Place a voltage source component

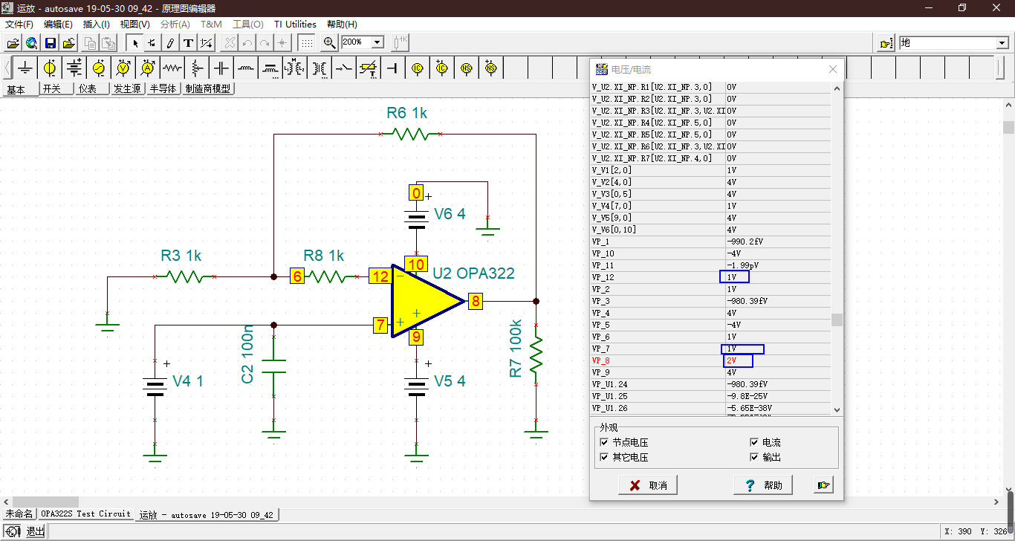pos(50,68)
